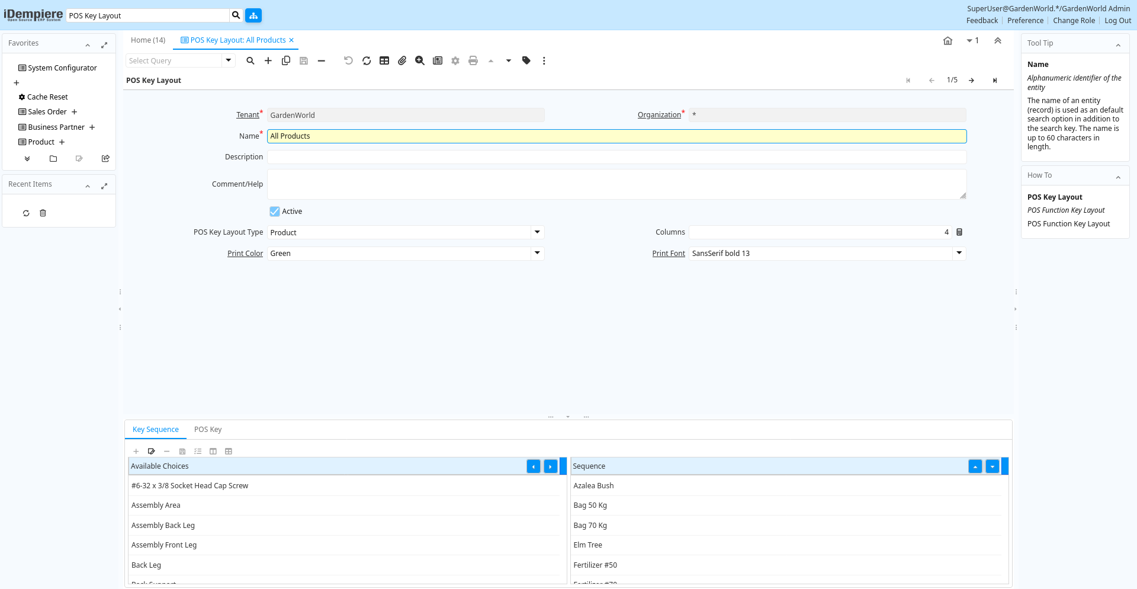This screenshot has width=1137, height=589.
Task: Toggle grid view in the toolbar
Action: click(384, 60)
